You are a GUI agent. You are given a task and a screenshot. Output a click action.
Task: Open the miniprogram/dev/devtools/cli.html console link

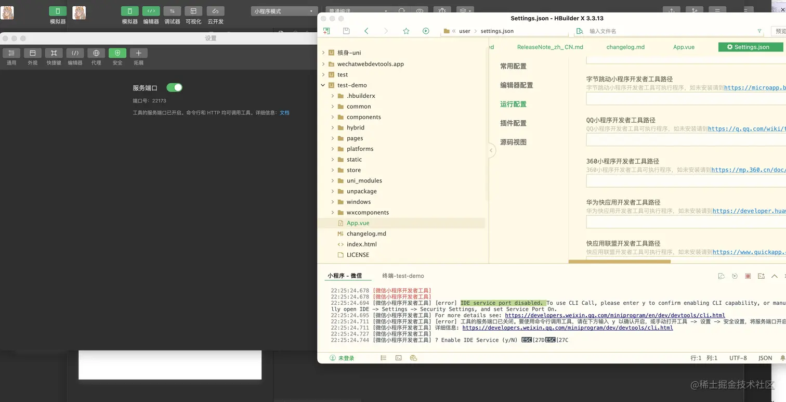click(x=568, y=328)
